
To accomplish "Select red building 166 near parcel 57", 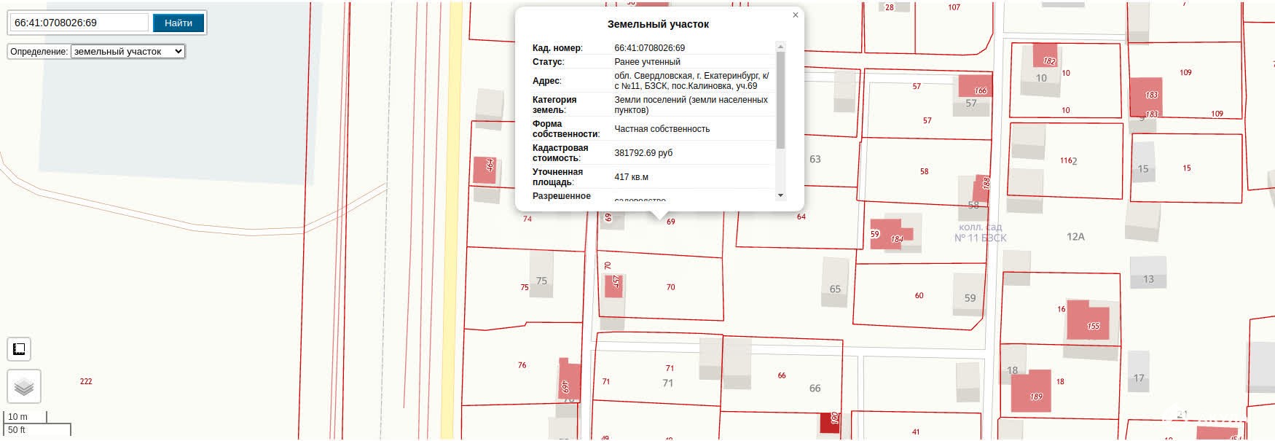I will click(975, 86).
